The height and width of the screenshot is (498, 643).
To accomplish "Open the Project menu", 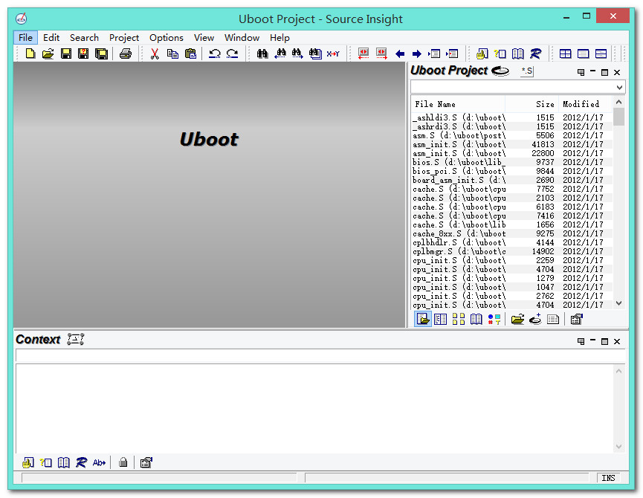I will click(x=124, y=37).
